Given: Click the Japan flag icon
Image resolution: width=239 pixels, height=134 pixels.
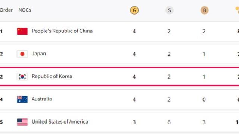Looking at the screenshot, I should click(x=22, y=54).
